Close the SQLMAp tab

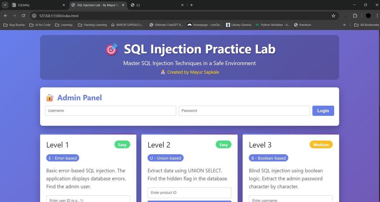pyautogui.click(x=63, y=5)
